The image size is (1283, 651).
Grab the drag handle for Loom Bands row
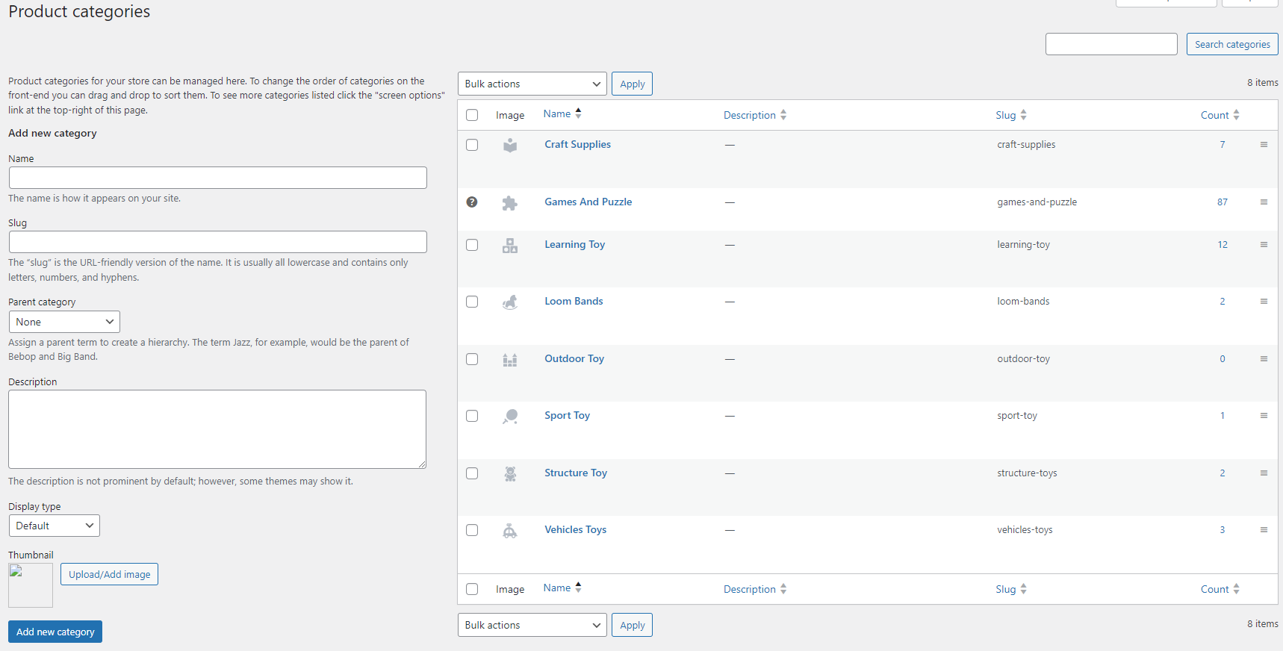pos(1264,301)
